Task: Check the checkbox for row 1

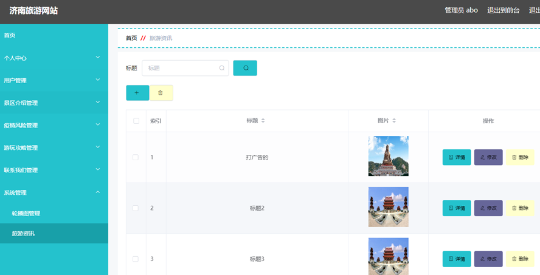Action: (136, 157)
